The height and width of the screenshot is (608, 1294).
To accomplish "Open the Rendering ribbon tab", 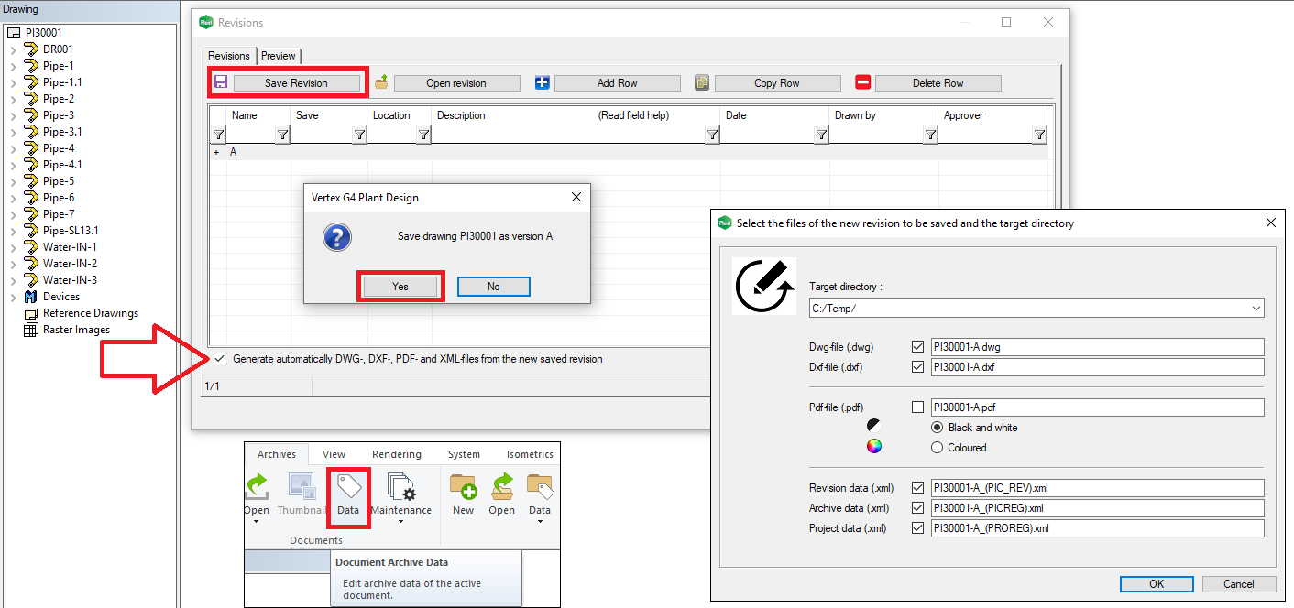I will pyautogui.click(x=397, y=454).
